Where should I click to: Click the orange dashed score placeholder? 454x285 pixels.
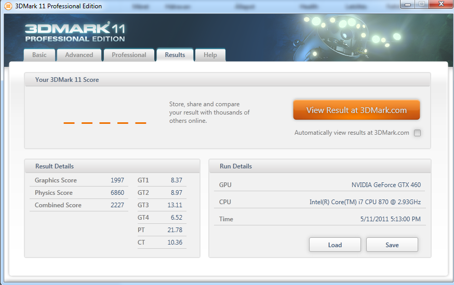[x=105, y=123]
